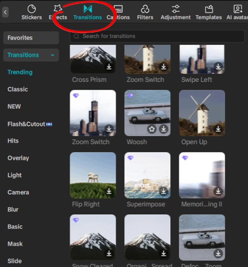Image resolution: width=248 pixels, height=267 pixels.
Task: Select the Classic category
Action: tap(18, 90)
